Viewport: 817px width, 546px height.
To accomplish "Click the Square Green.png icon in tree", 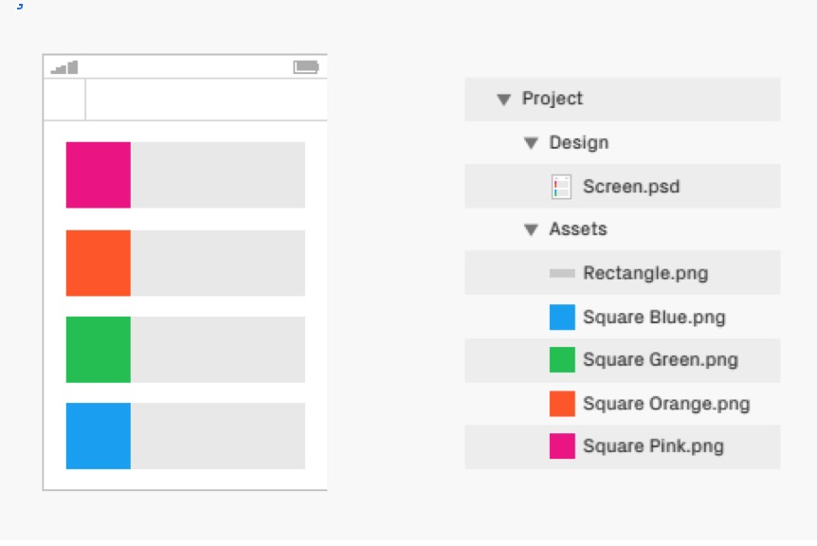I will pyautogui.click(x=562, y=360).
